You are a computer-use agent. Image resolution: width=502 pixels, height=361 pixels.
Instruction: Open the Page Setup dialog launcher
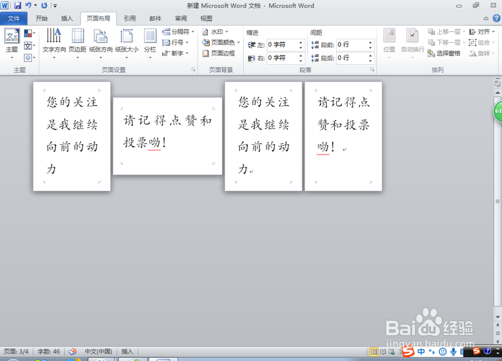click(193, 70)
